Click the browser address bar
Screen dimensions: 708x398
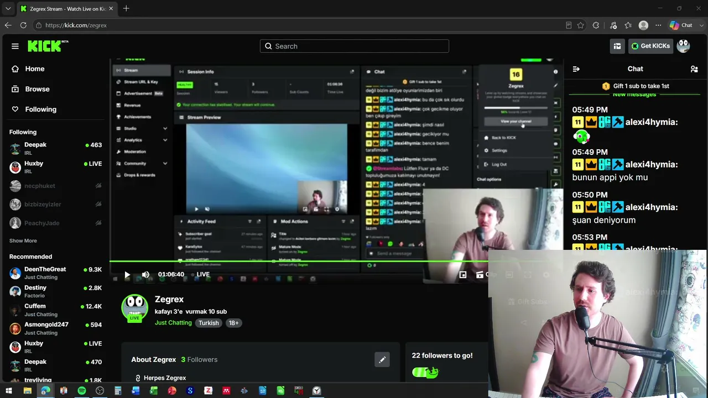coord(299,25)
